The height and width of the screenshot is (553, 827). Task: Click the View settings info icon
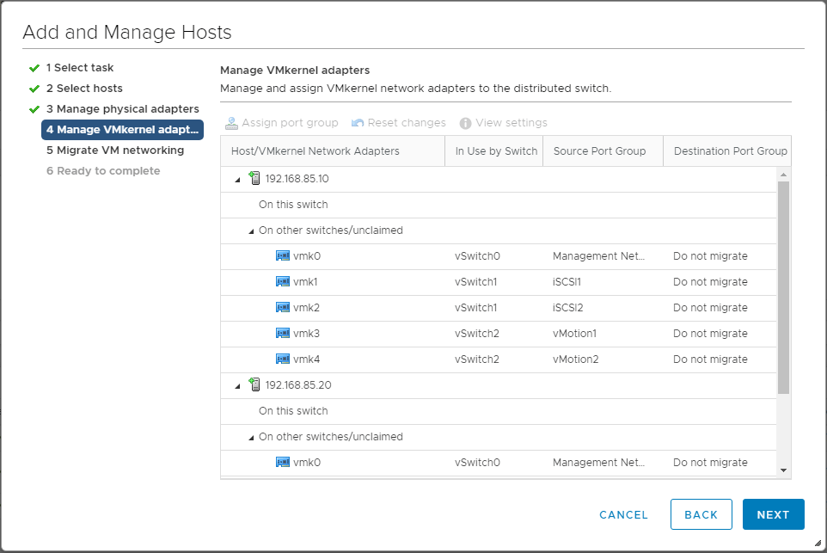(x=466, y=123)
